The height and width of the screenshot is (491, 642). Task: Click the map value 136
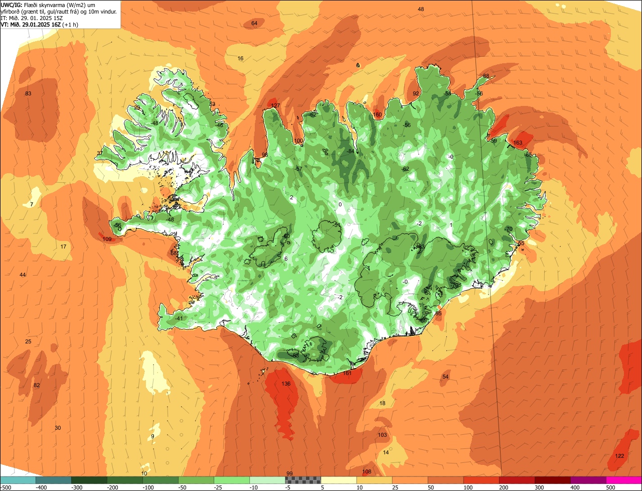pos(286,384)
